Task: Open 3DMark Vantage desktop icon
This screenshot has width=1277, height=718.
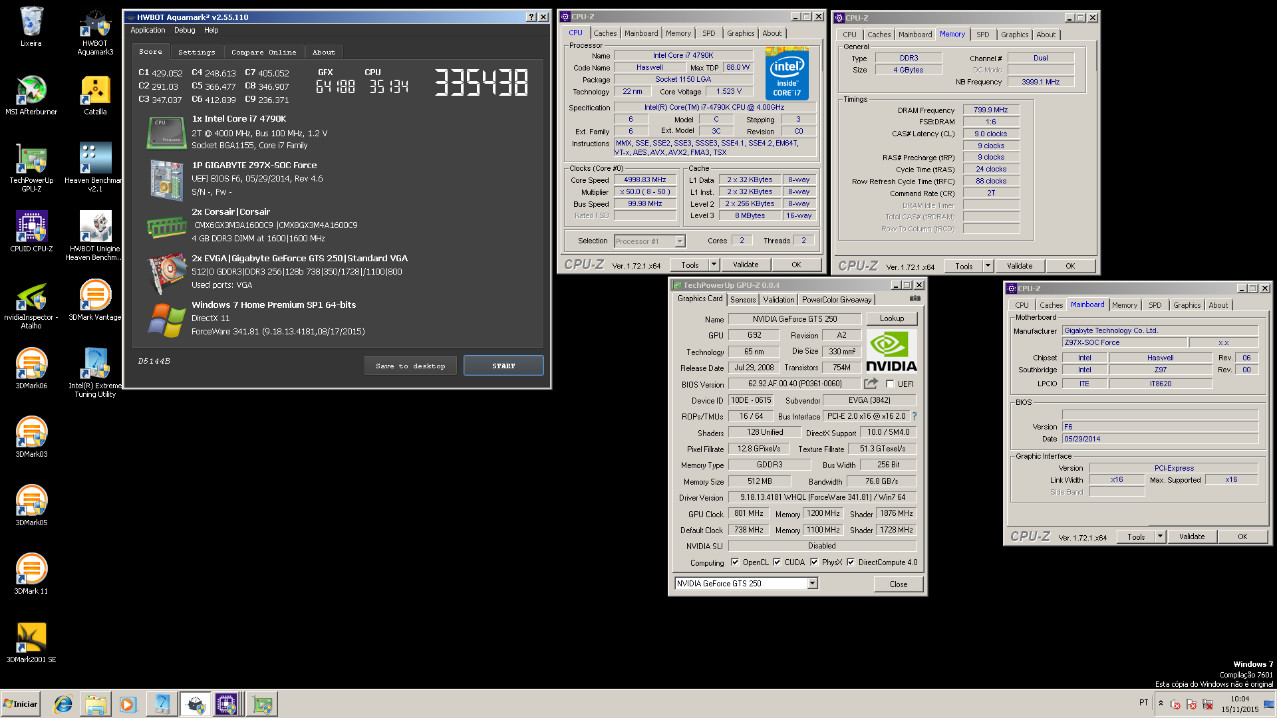Action: pos(95,300)
